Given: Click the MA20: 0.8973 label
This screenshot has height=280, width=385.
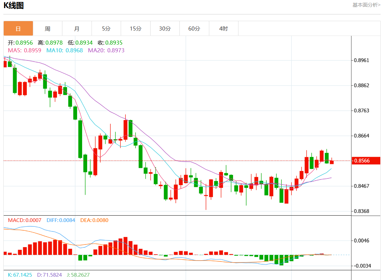Looking at the screenshot, I should coord(106,50).
